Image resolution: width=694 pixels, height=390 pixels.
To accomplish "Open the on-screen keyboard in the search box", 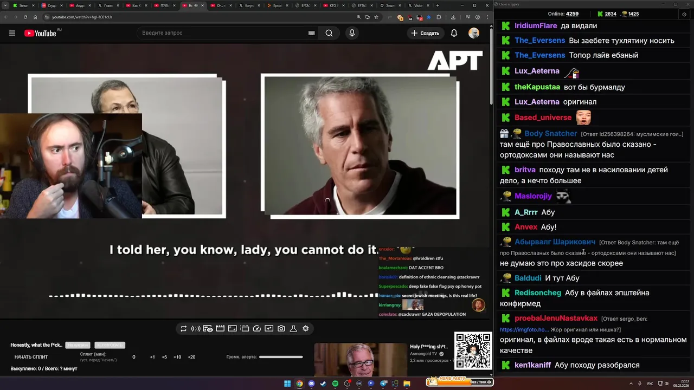I will point(312,33).
